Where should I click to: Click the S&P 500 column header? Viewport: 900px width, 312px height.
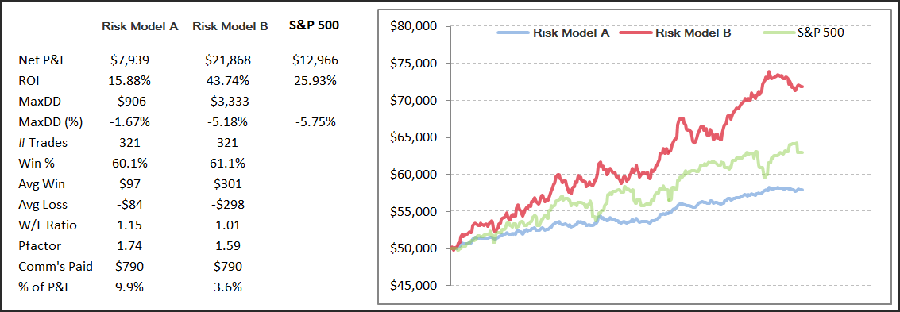click(x=315, y=26)
